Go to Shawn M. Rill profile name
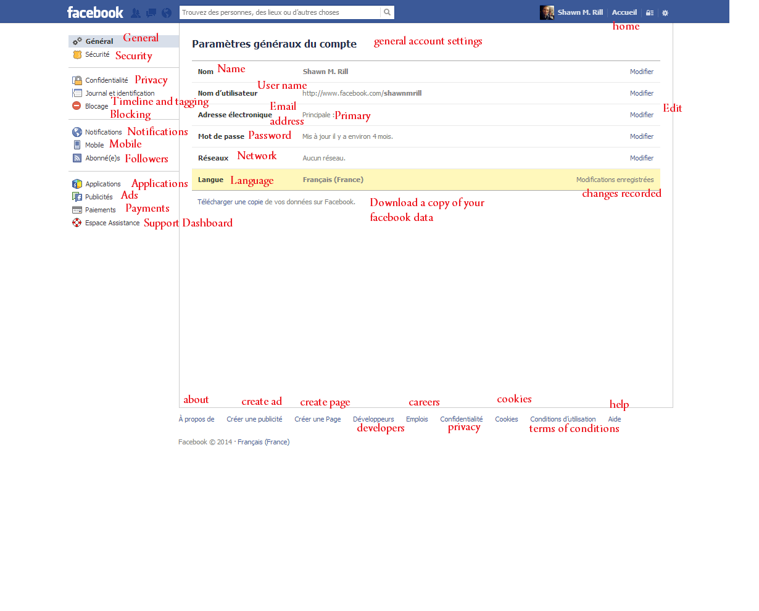Viewport: 759px width, 611px height. tap(580, 12)
